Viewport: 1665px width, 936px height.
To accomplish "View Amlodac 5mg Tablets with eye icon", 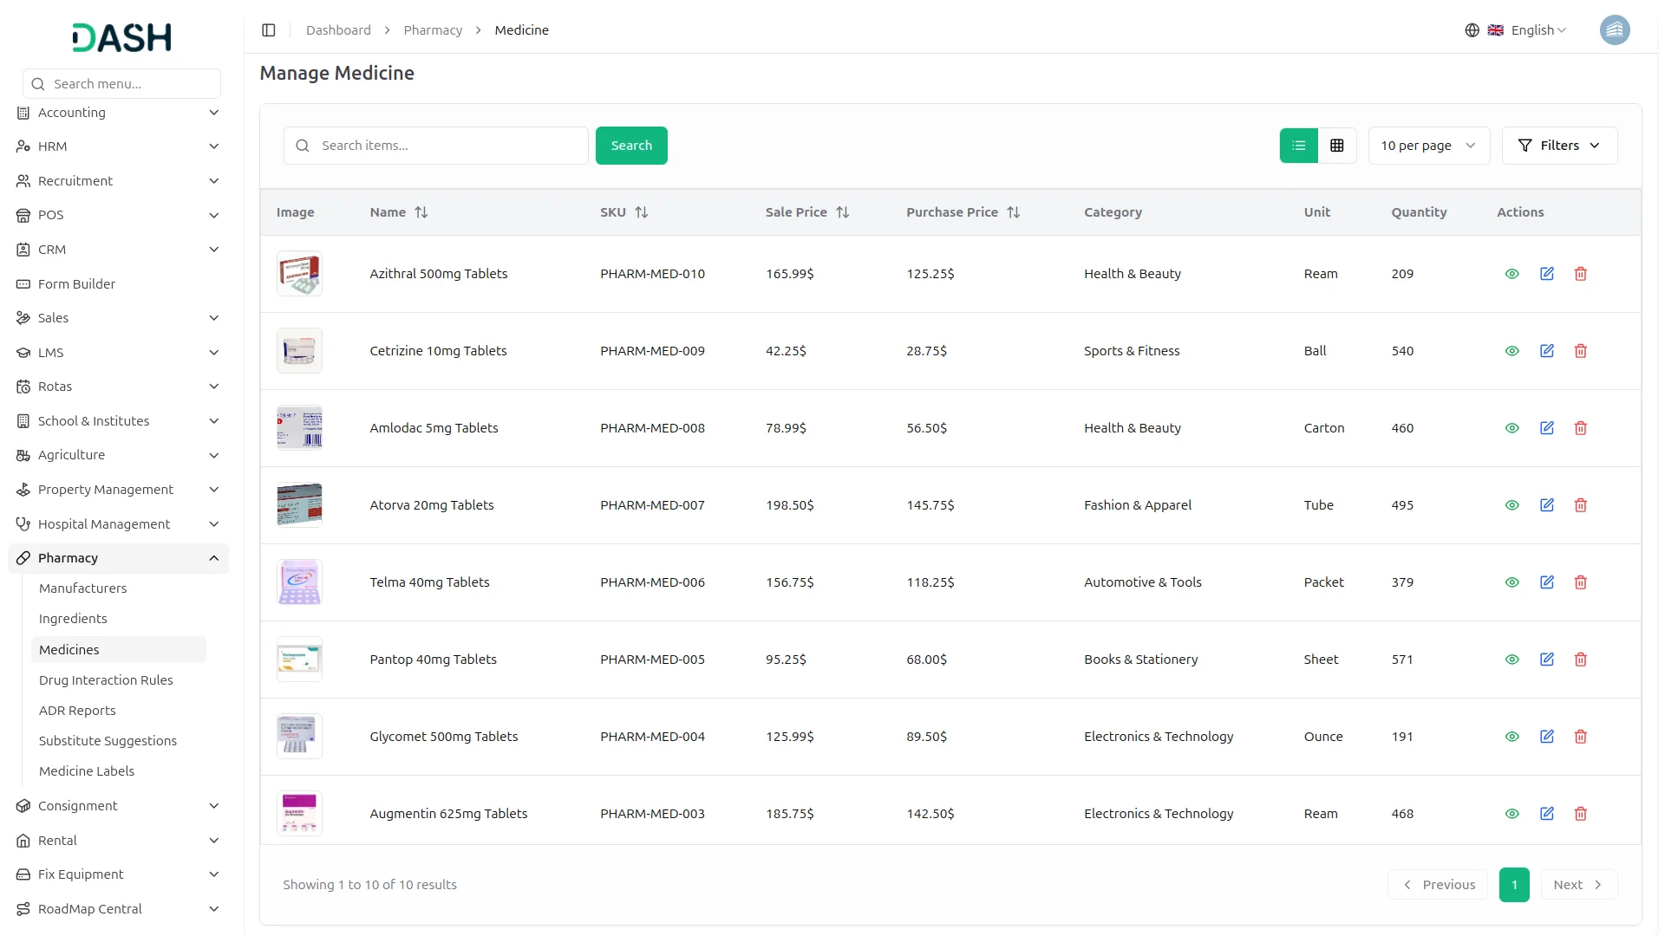I will coord(1512,428).
